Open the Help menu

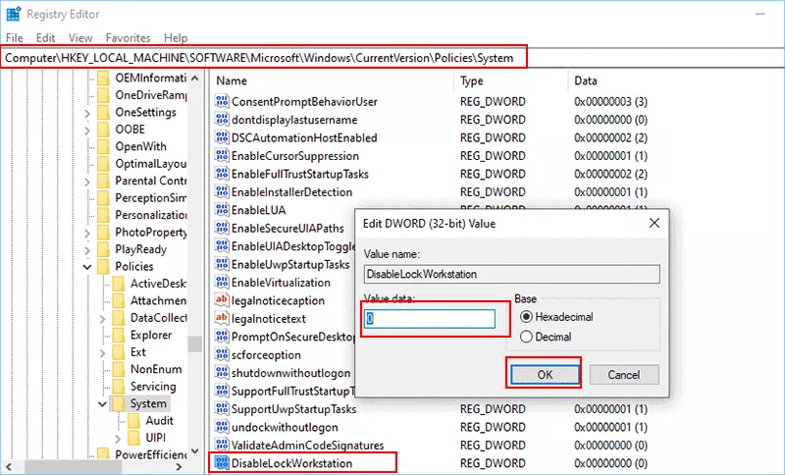pyautogui.click(x=176, y=38)
